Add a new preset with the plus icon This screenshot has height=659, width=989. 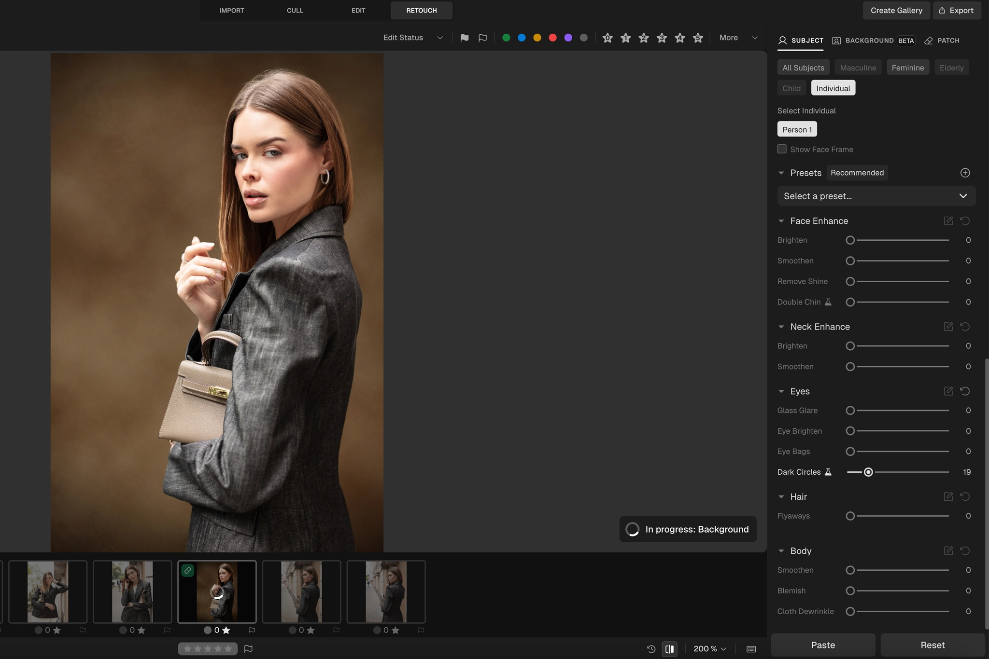tap(965, 173)
